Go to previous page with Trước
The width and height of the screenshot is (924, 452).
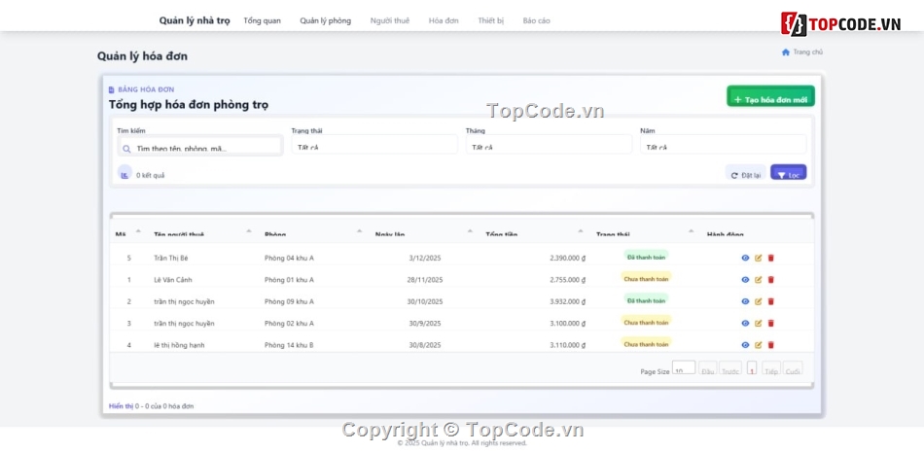[730, 369]
